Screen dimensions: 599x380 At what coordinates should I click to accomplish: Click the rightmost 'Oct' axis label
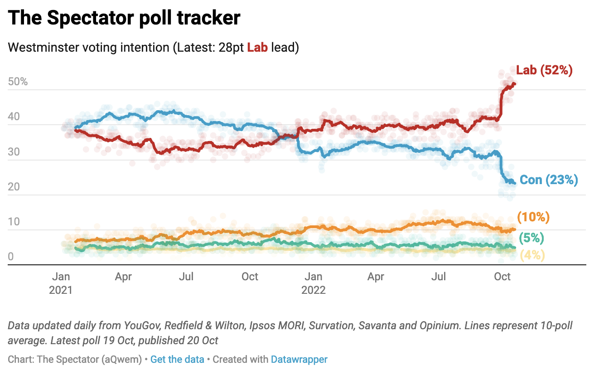(x=502, y=277)
